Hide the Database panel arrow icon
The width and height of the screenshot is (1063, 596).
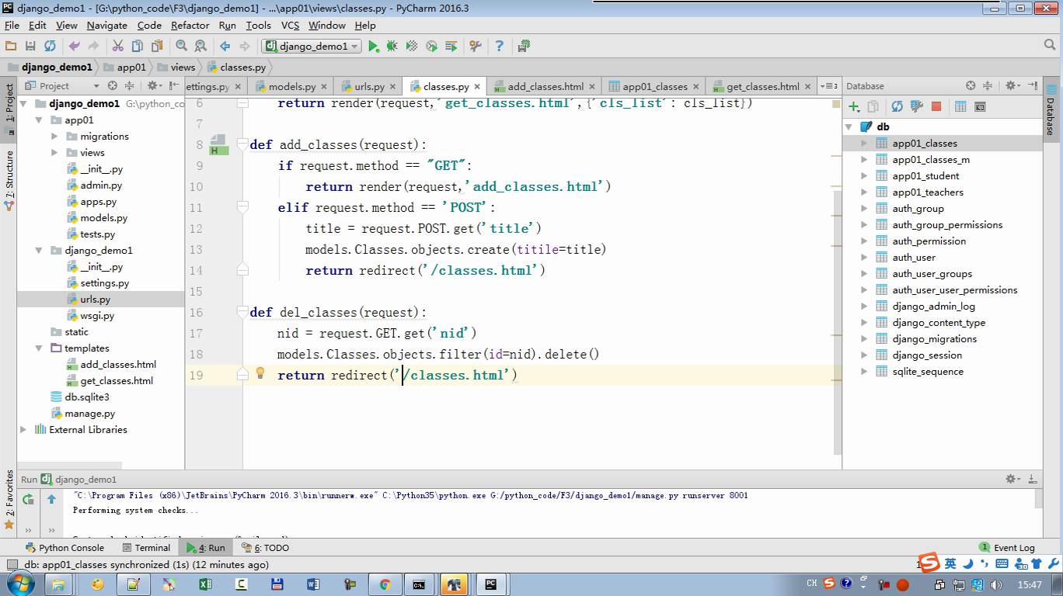pyautogui.click(x=1033, y=85)
